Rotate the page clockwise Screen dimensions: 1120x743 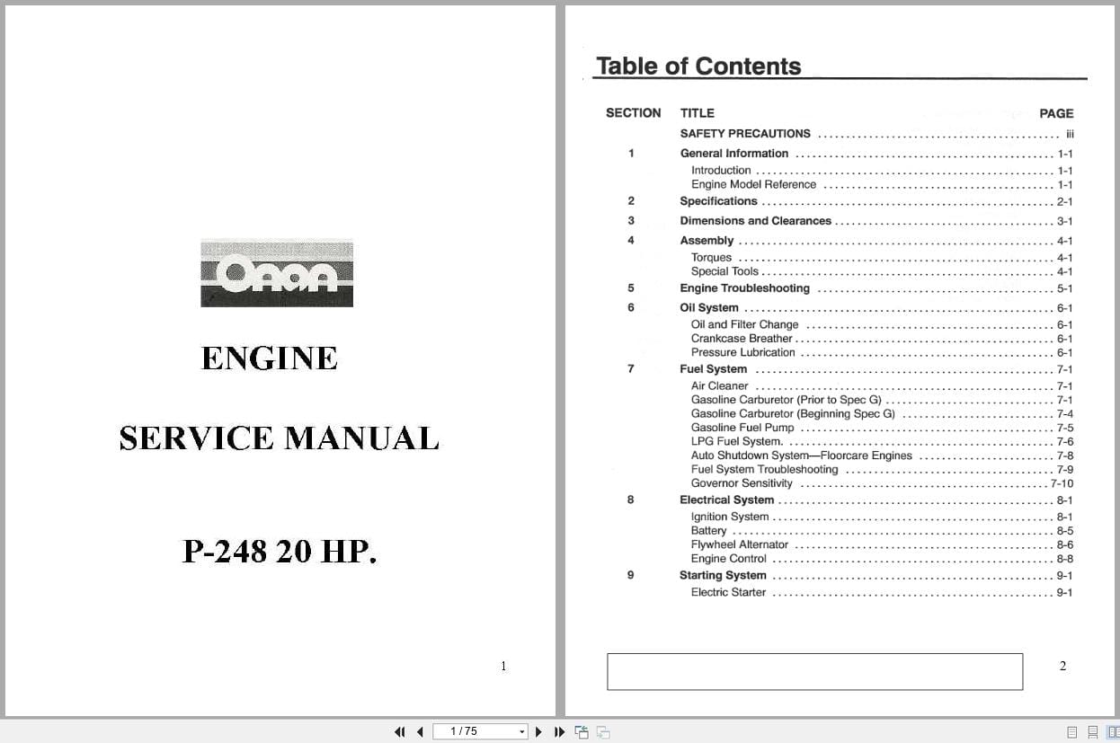pos(602,731)
